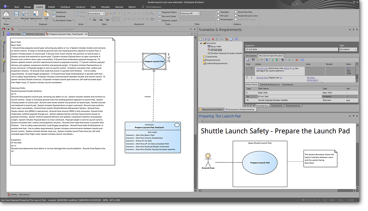Check the Show Direction option
This screenshot has height=211, width=368.
235,12
